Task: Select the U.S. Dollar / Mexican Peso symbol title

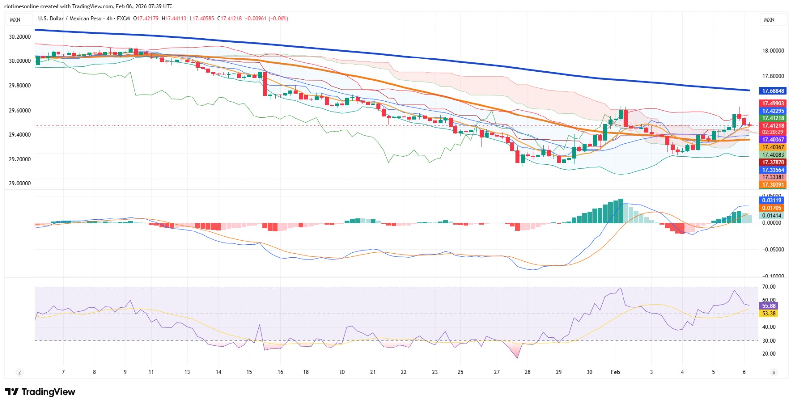Action: coord(69,18)
